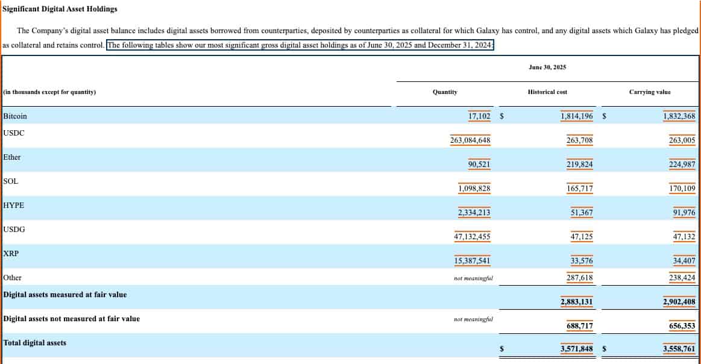Click USDC quantity 263,084,648
This screenshot has height=364, width=701.
pyautogui.click(x=470, y=140)
